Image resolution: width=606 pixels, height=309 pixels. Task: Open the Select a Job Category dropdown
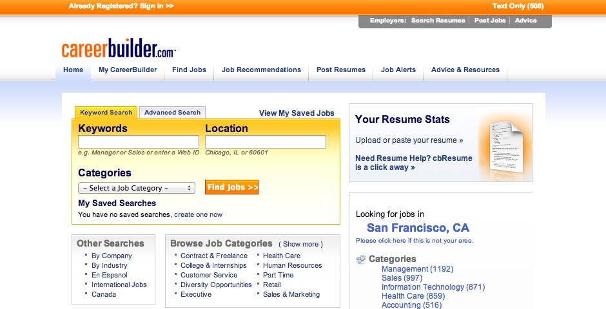pyautogui.click(x=137, y=188)
